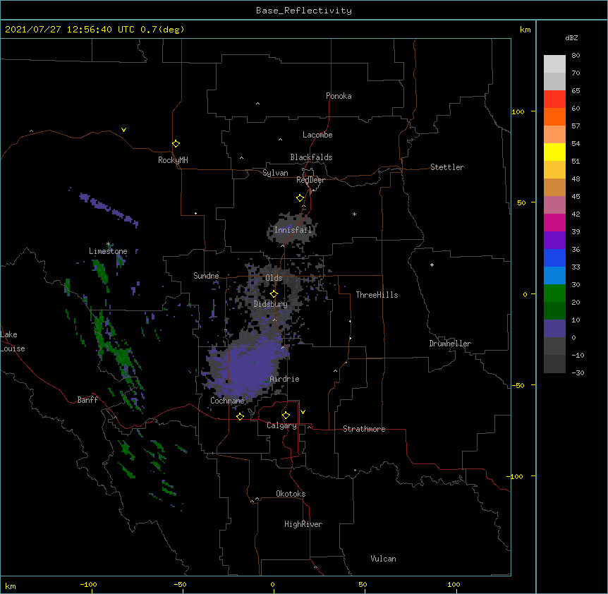This screenshot has width=608, height=594.
Task: Click the light-blue 33 dBZ color swatch
Action: pyautogui.click(x=554, y=275)
